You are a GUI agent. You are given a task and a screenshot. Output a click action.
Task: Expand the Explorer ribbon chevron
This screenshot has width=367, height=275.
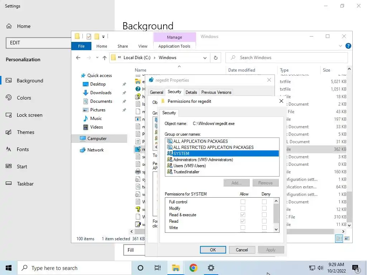coord(340,46)
